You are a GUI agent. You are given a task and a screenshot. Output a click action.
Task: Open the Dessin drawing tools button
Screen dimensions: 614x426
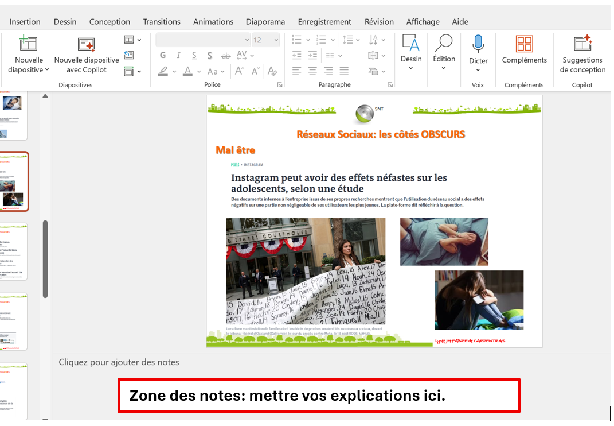click(411, 52)
